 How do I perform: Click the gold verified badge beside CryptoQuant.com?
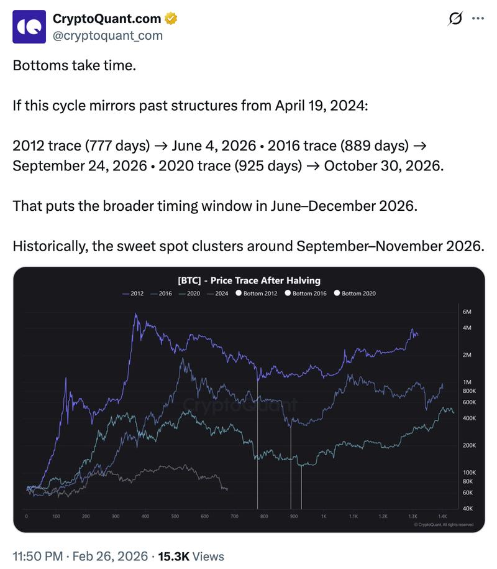click(169, 18)
